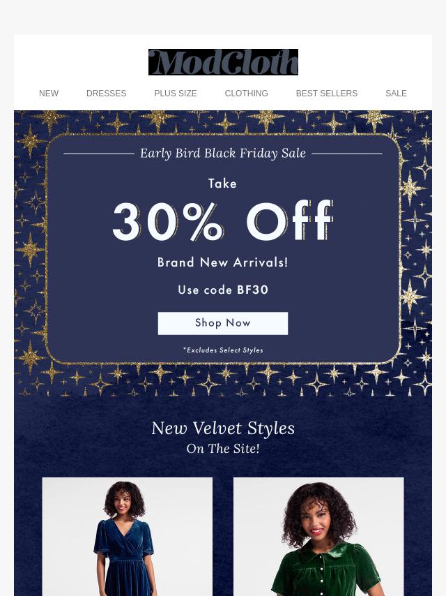Image resolution: width=446 pixels, height=596 pixels.
Task: Open the green velvet collared dress photo
Action: [318, 536]
